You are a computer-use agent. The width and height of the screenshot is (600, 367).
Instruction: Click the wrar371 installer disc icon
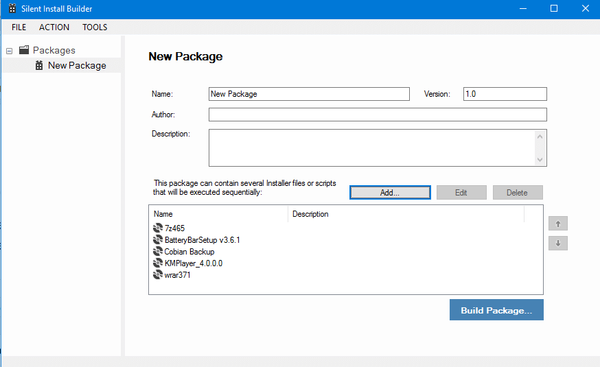click(x=158, y=274)
